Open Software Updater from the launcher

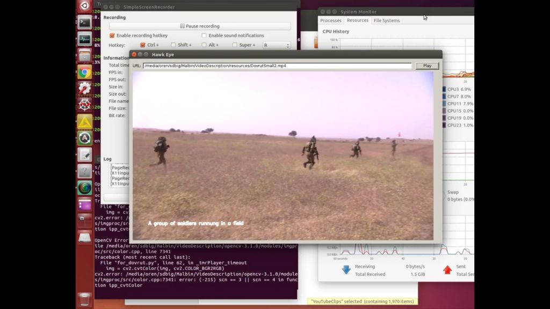click(x=84, y=138)
